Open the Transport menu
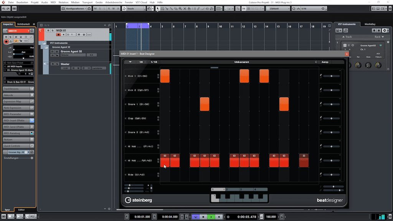Viewport: 393px width, 221px height. (87, 2)
